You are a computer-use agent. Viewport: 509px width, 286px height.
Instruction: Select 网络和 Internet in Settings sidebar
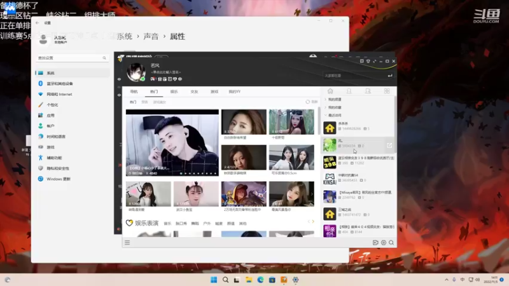pos(73,94)
